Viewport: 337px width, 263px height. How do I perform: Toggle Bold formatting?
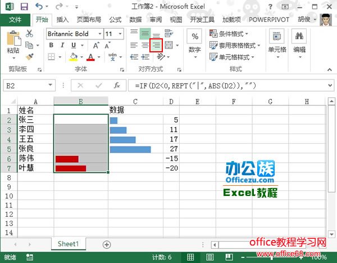click(x=51, y=45)
